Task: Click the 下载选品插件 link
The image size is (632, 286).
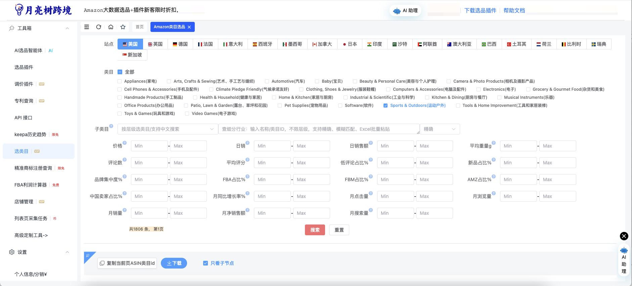Action: click(480, 10)
